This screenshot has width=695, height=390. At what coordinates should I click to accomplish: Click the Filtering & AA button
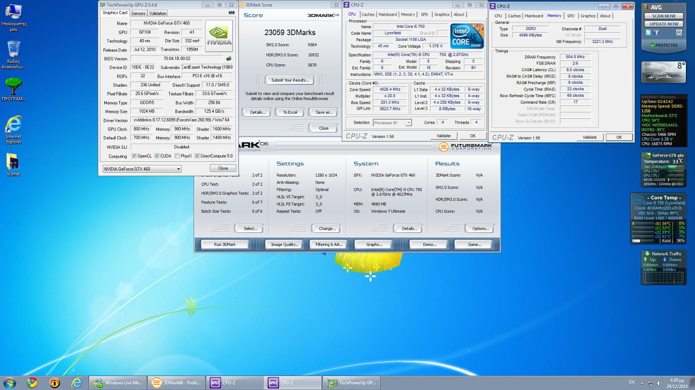(x=329, y=244)
